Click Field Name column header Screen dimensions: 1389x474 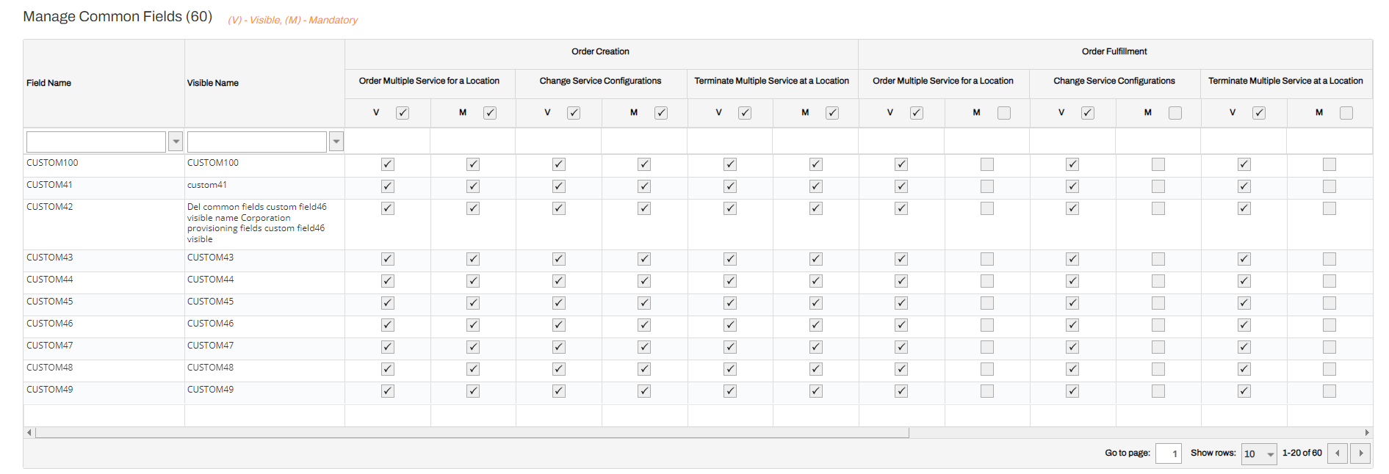coord(49,83)
